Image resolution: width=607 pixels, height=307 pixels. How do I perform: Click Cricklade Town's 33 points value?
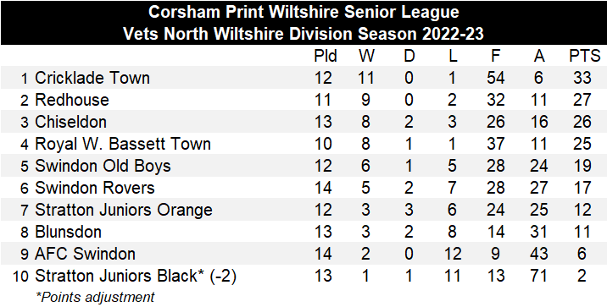tap(582, 78)
